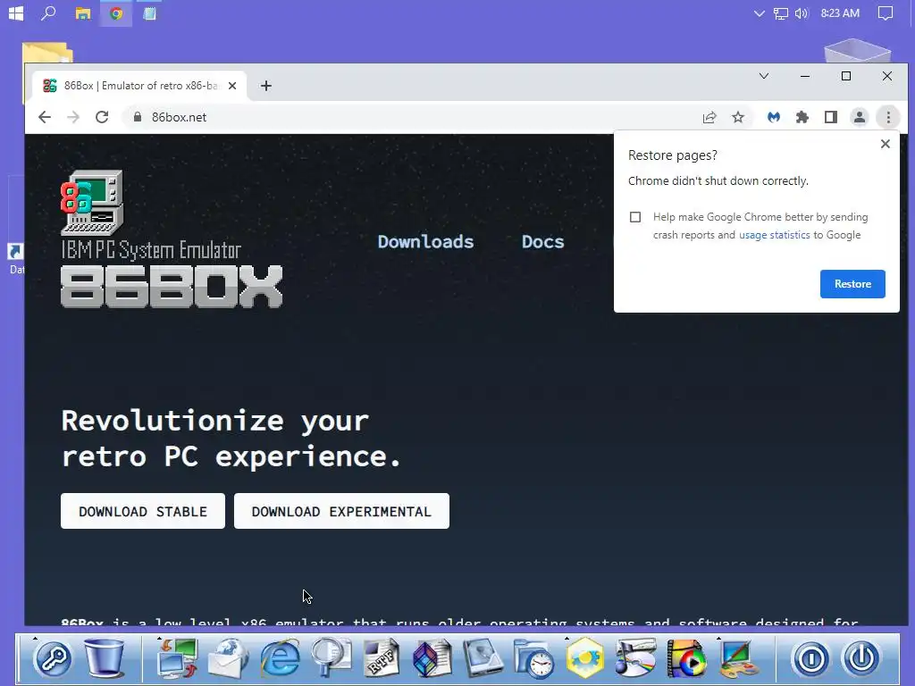Viewport: 915px width, 686px height.
Task: Launch Internet Explorer from the dock
Action: point(280,658)
